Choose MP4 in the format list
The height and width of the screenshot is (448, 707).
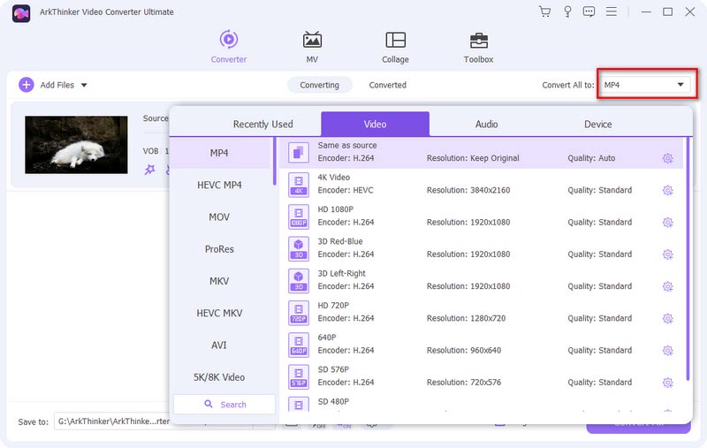click(x=221, y=153)
